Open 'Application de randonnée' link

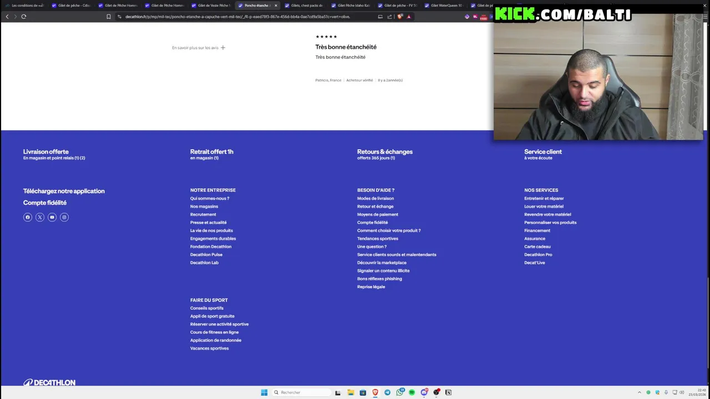[216, 340]
